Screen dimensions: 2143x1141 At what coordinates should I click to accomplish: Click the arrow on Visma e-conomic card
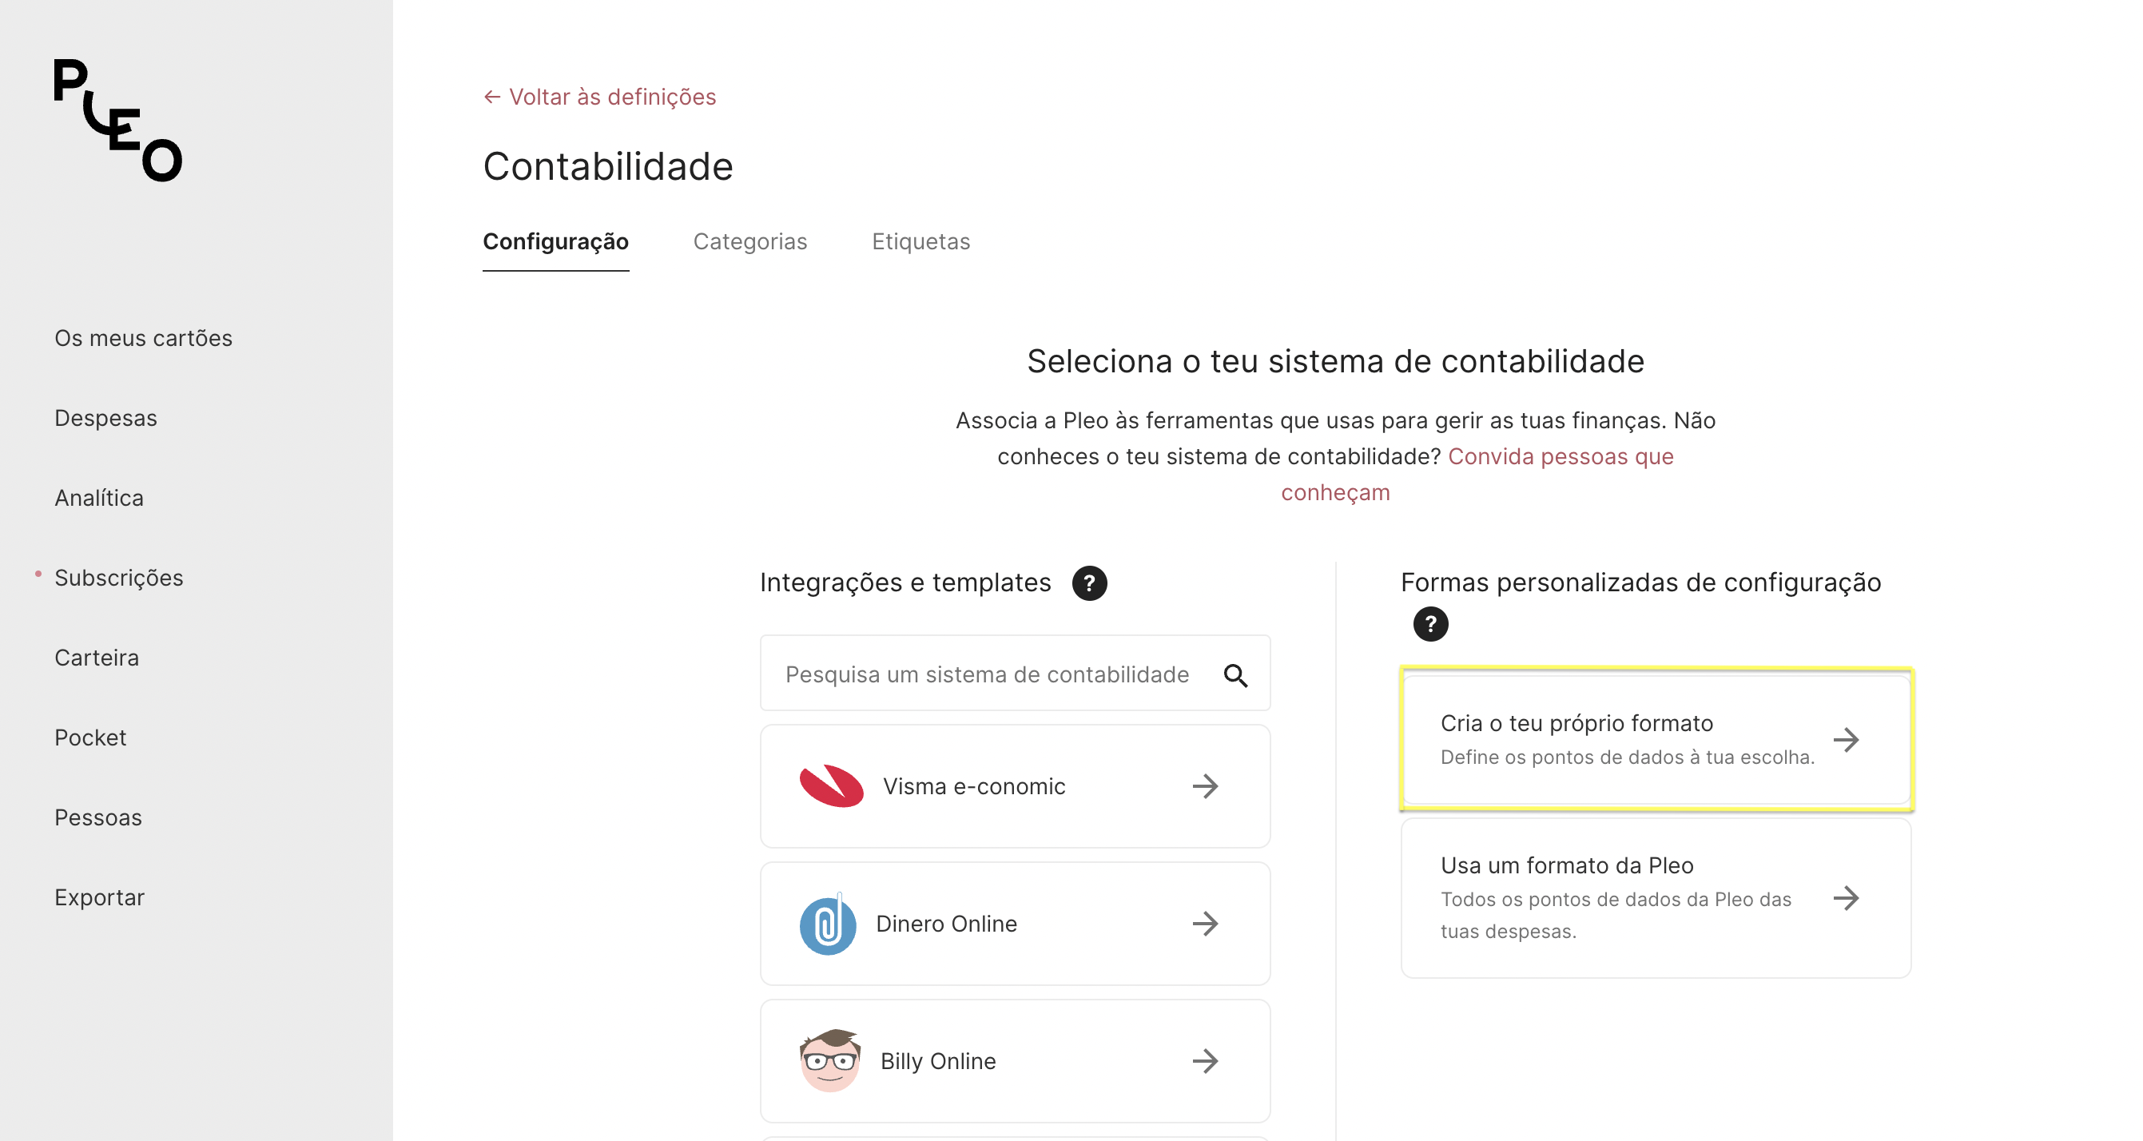(1205, 786)
